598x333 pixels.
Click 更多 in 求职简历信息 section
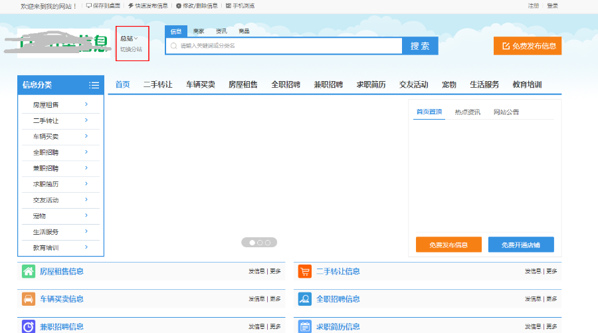551,326
